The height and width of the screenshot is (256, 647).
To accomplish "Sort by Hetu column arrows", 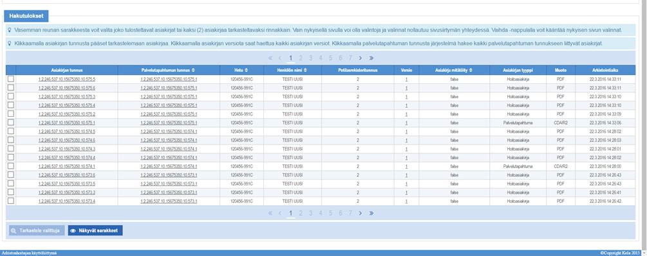I will pos(247,71).
